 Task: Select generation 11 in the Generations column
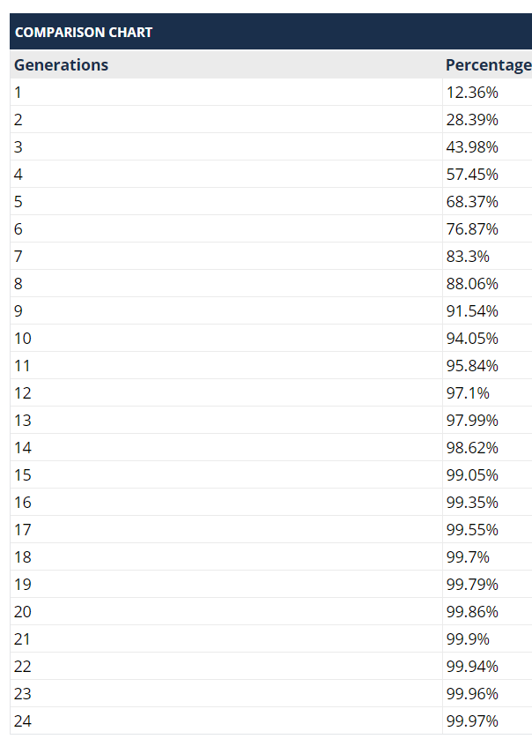22,366
